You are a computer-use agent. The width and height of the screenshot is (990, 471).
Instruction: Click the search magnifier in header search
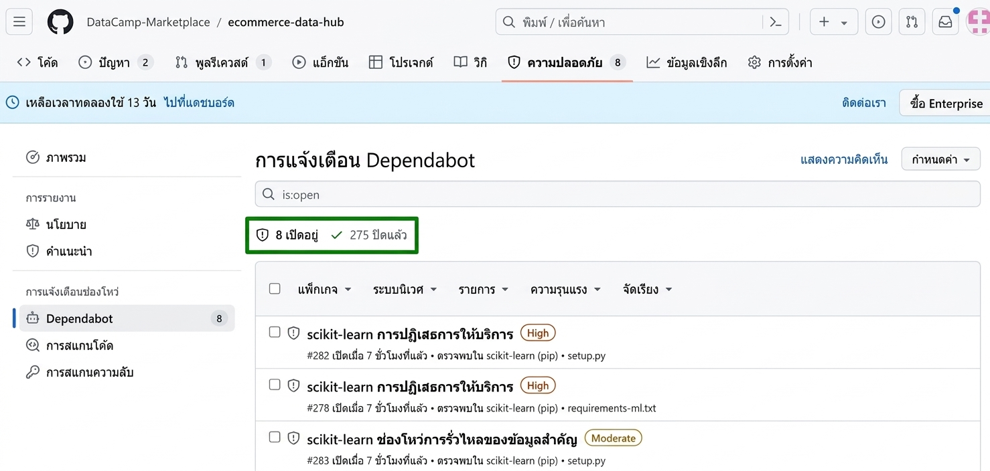click(509, 22)
